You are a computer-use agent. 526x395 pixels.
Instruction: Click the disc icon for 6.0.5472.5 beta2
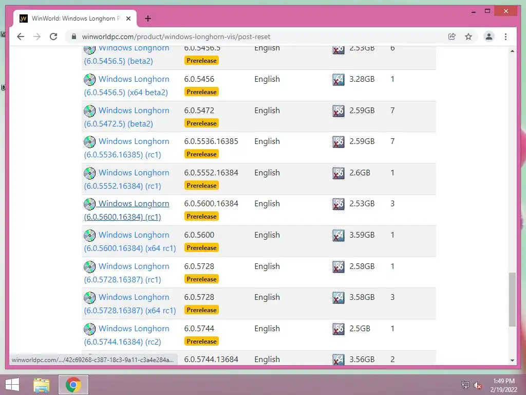pos(89,111)
